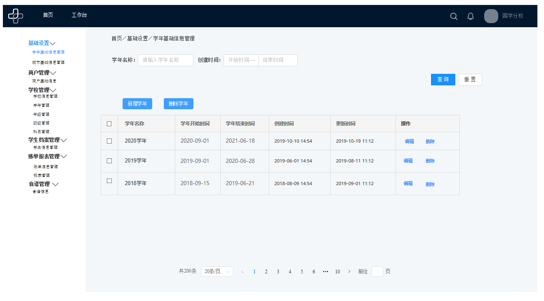Screen dimensions: 544x301
Task: Go to page 6 in pagination
Action: 314,272
